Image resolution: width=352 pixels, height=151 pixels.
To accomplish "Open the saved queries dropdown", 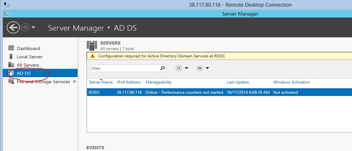I will point(203,68).
